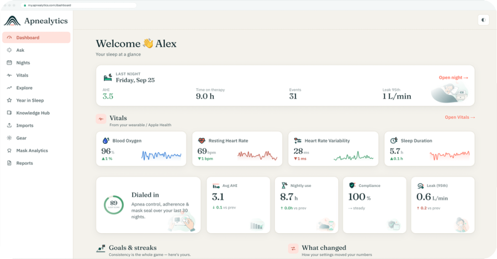Viewport: 497px width, 259px height.
Task: Open the Heart Rate Variability sparkline chart
Action: 353,156
